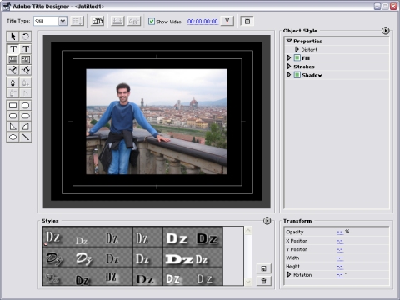The image size is (400, 300).
Task: Click the Tab Stops toolbar button
Action: 117,21
